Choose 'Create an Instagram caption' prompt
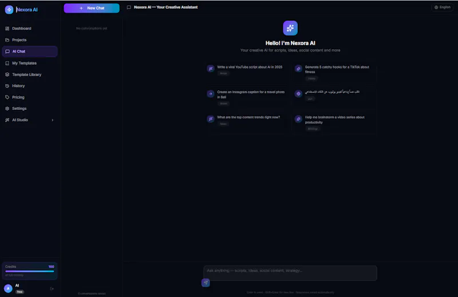 [247, 98]
